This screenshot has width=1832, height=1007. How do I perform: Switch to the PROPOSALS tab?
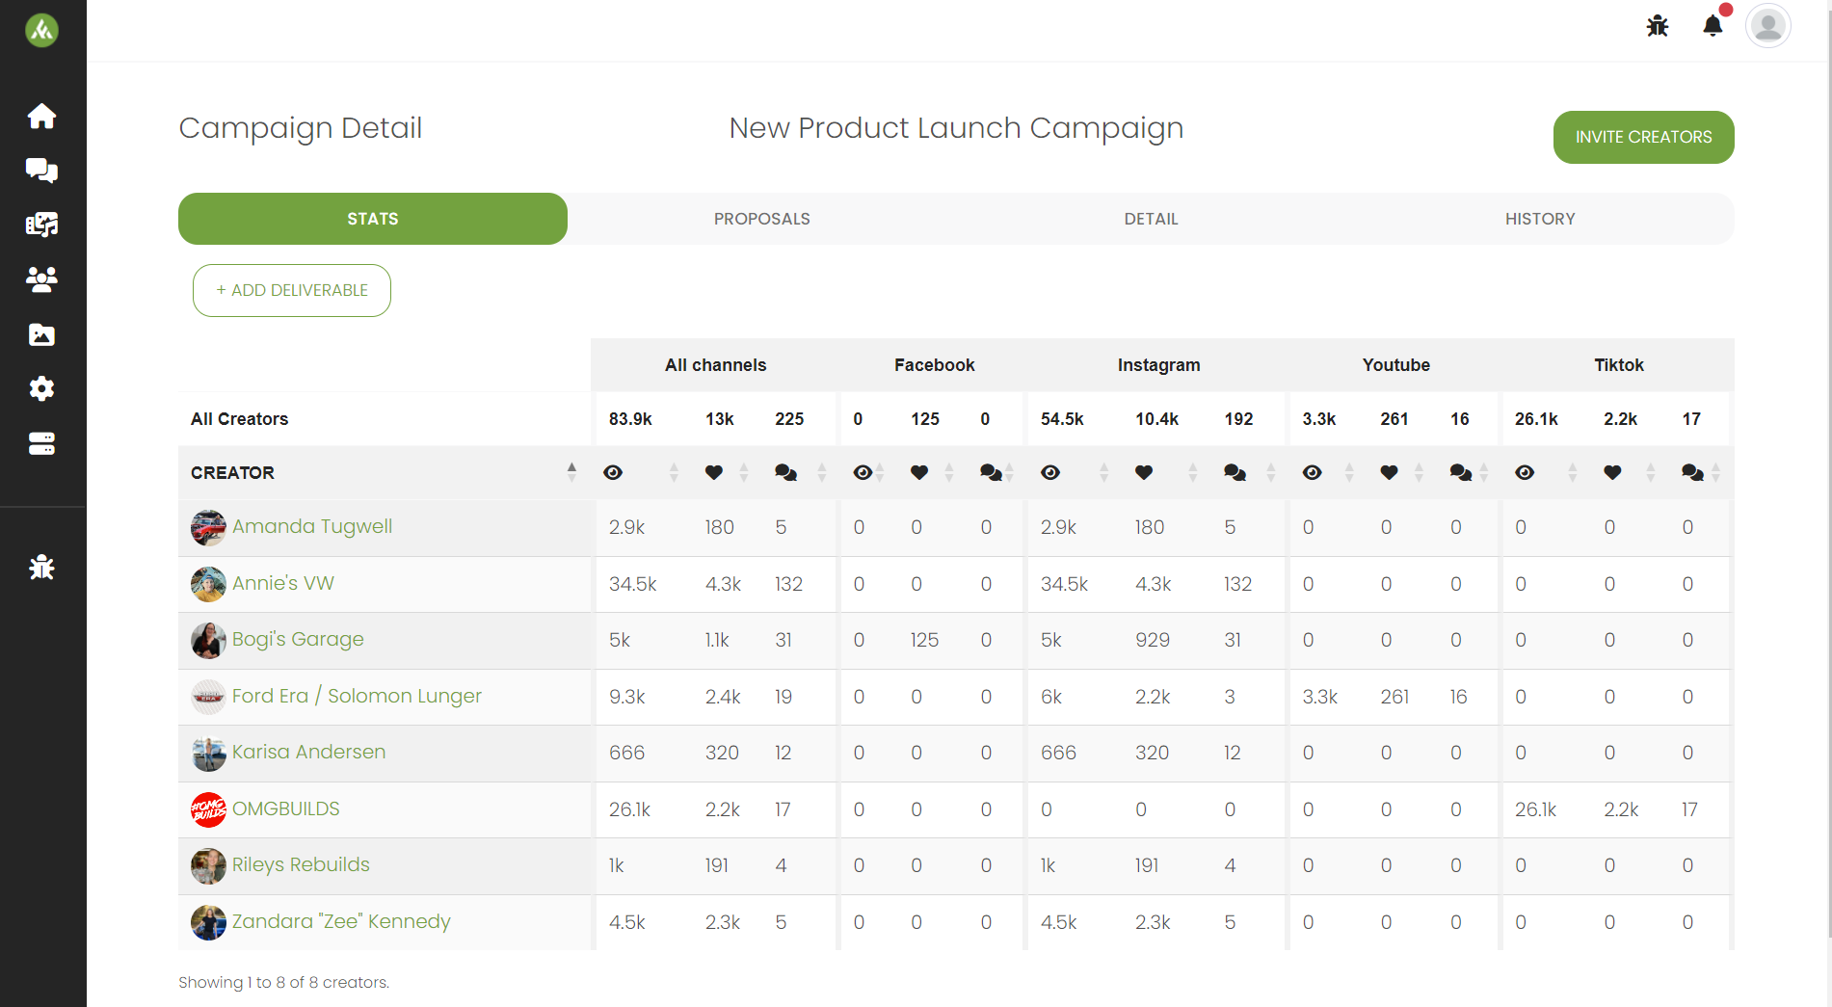pyautogui.click(x=761, y=219)
